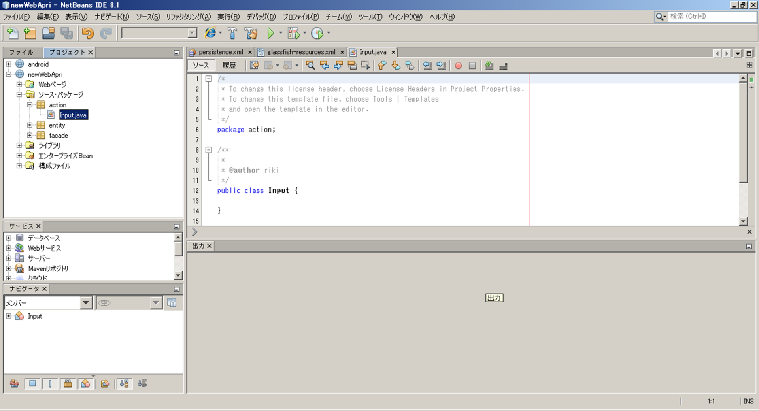Switch to the 履歴 view button
The width and height of the screenshot is (759, 411).
point(229,65)
